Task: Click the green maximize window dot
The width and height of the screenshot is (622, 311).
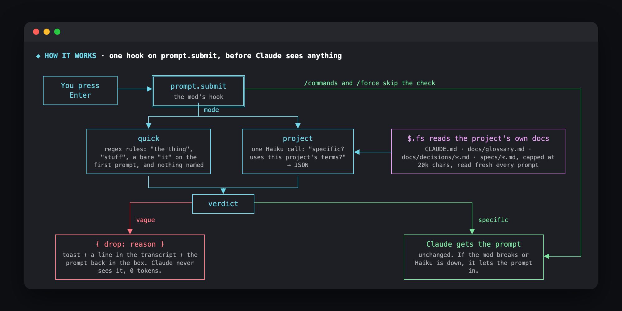Action: [57, 32]
